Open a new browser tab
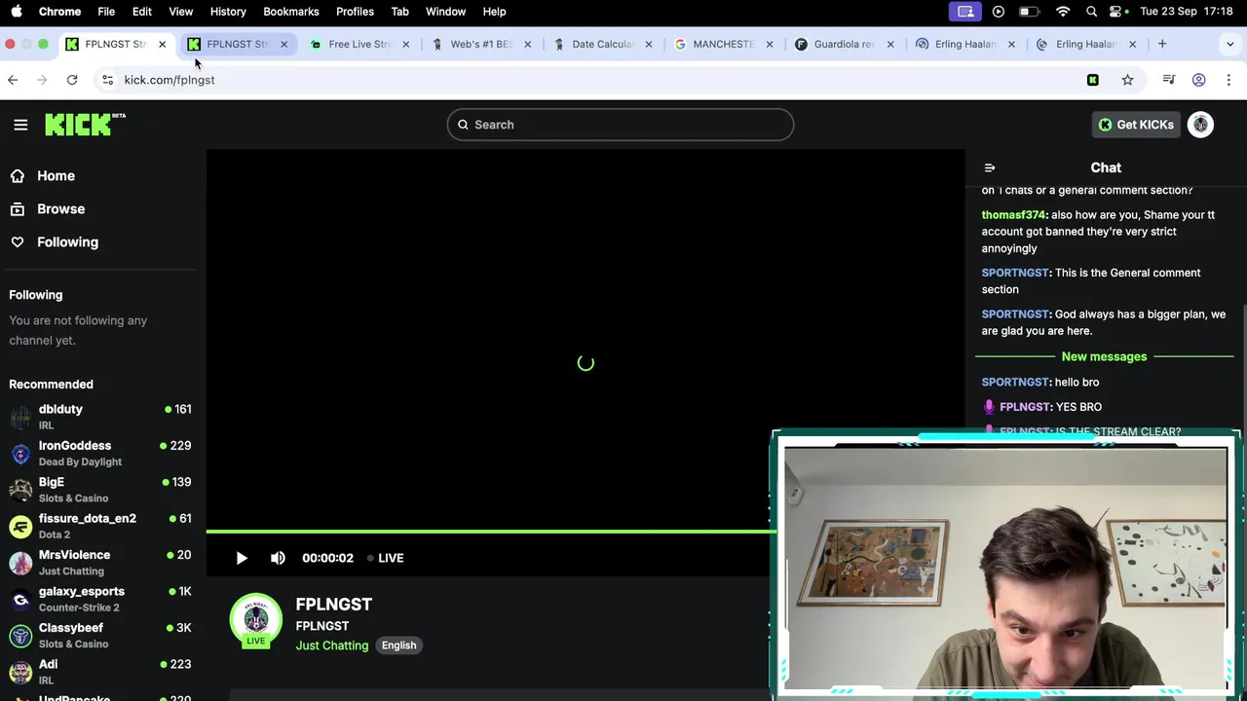The width and height of the screenshot is (1247, 701). point(1162,44)
